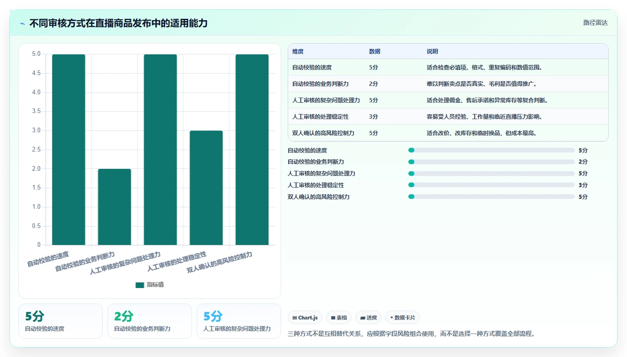Screen dimensions: 627x357
Task: Click the 双人确认的高风险控制力 progress bar
Action: [x=491, y=197]
